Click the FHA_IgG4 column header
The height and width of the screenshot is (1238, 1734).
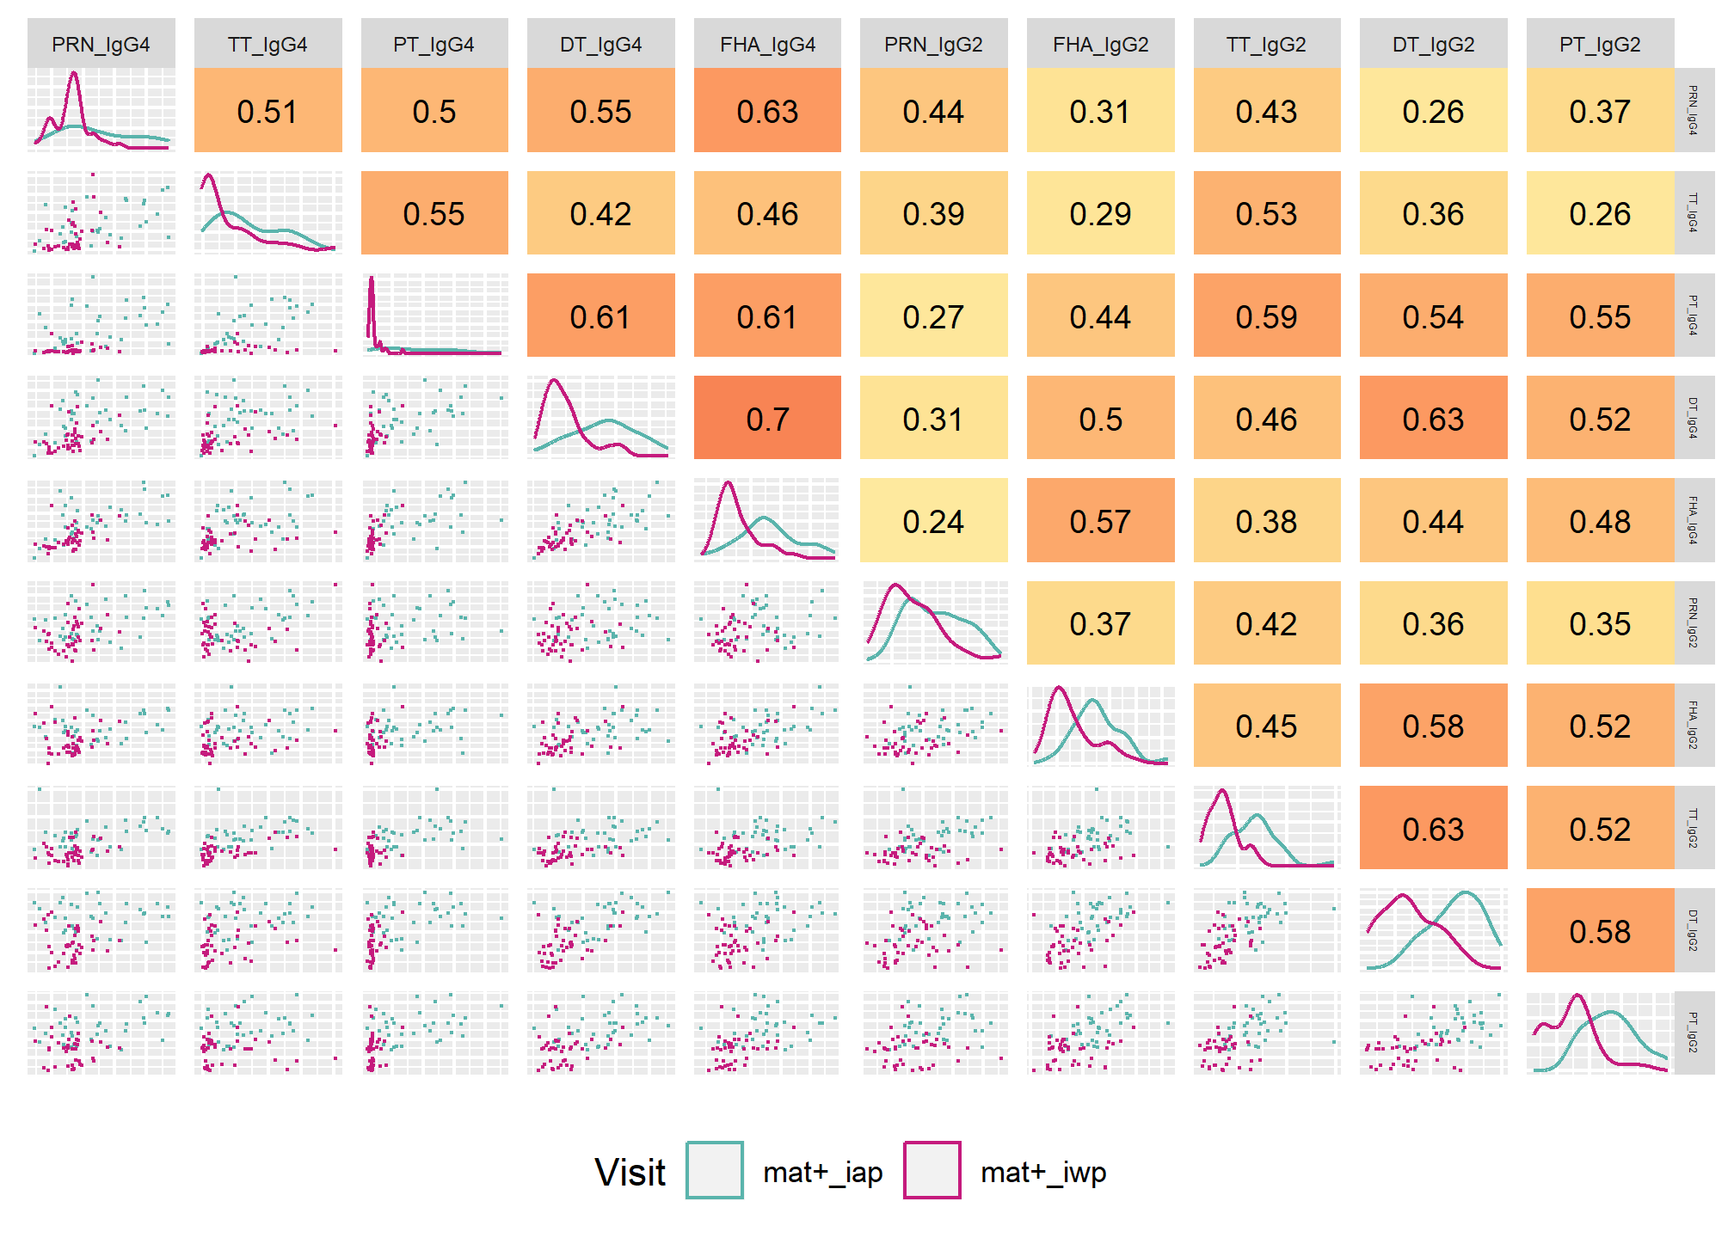click(767, 44)
